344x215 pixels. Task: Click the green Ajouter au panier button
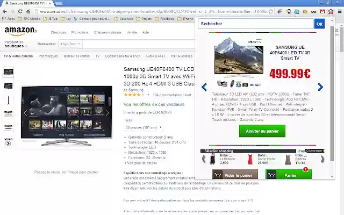coord(262,131)
